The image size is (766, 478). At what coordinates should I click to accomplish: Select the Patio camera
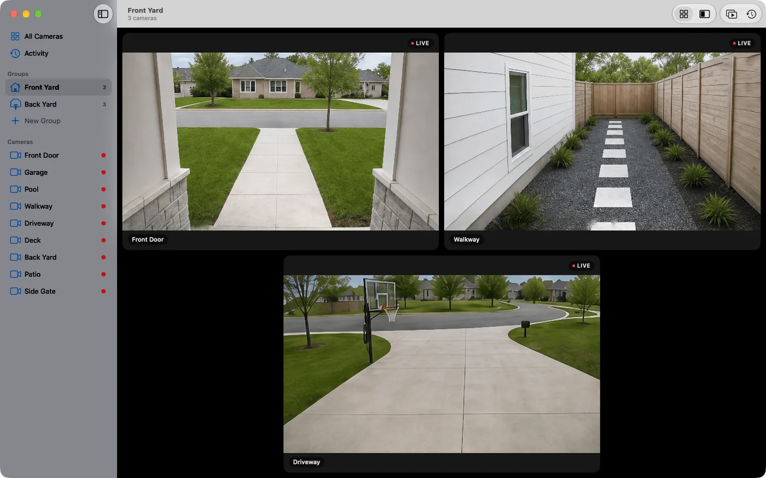pos(59,274)
